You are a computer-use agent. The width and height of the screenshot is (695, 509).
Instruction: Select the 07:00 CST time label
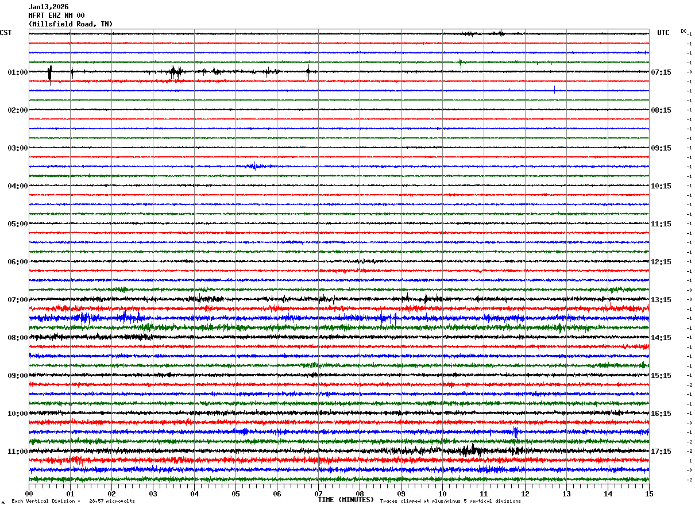point(18,300)
